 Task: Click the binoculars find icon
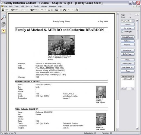point(65,10)
